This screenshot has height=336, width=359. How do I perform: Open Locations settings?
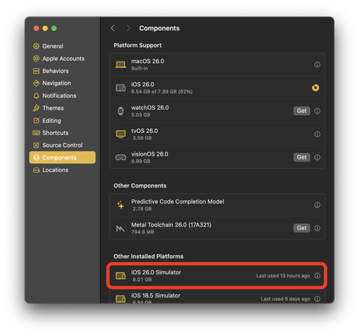click(51, 170)
